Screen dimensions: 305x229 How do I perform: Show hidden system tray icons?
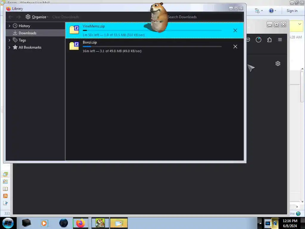[260, 223]
